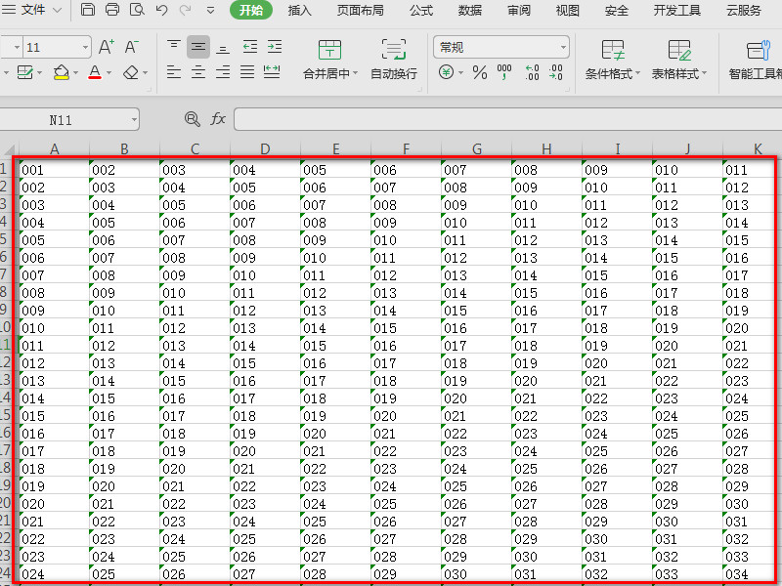
Task: Open 云服务 tab
Action: (744, 10)
